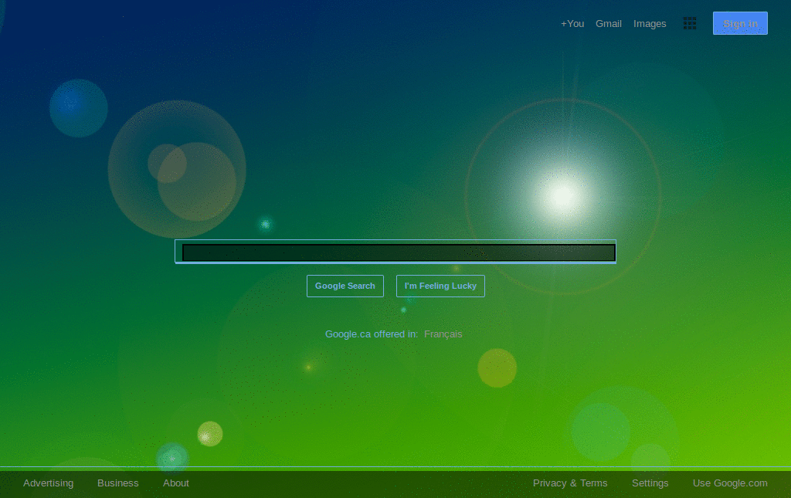Click the Use Google.com link
This screenshot has width=791, height=498.
(x=730, y=483)
